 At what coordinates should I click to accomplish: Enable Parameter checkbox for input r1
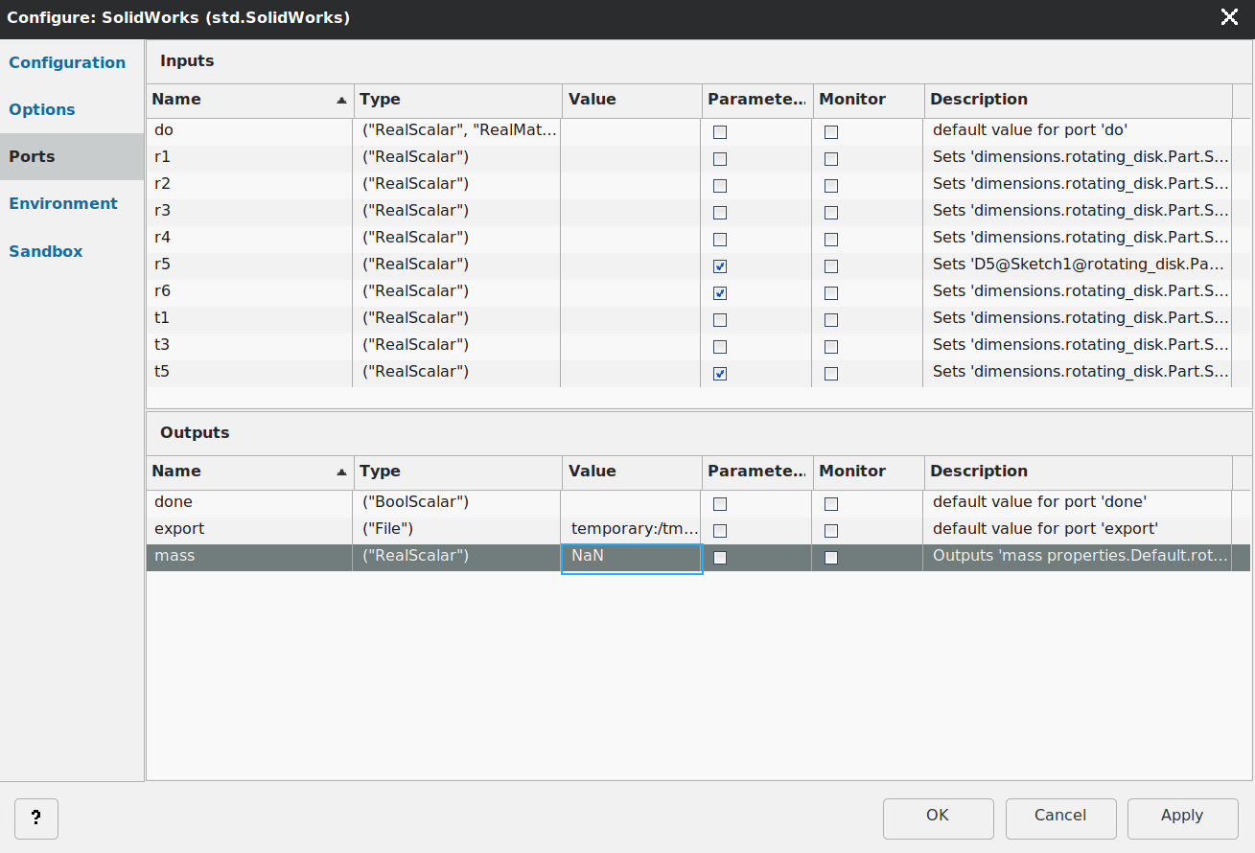(720, 159)
